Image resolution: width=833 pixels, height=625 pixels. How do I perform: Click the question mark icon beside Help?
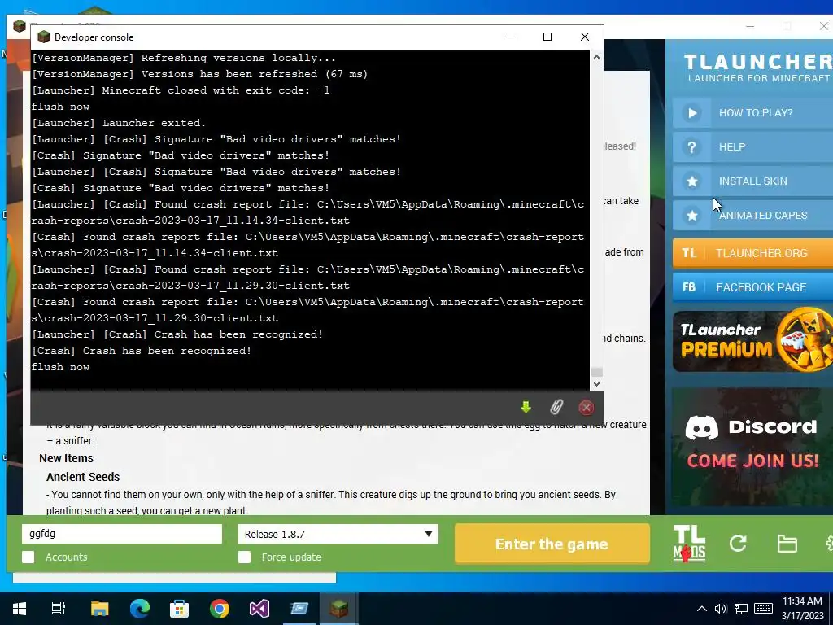pyautogui.click(x=691, y=147)
